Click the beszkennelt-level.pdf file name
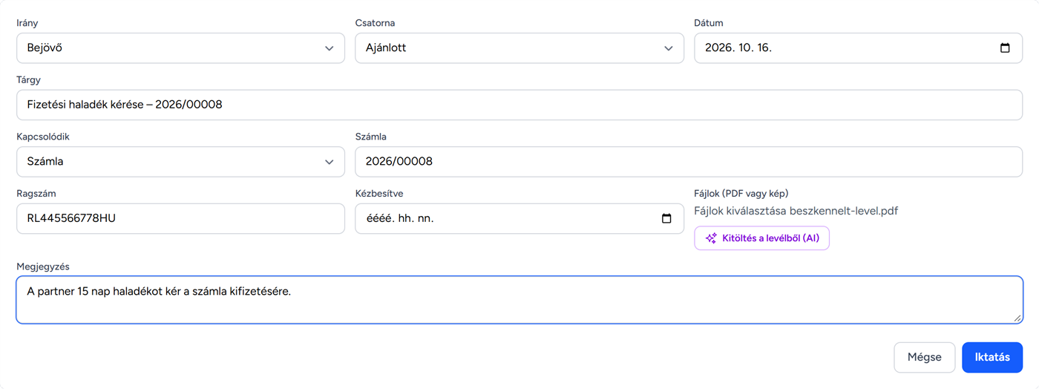Viewport: 1039px width, 389px height. pos(844,211)
